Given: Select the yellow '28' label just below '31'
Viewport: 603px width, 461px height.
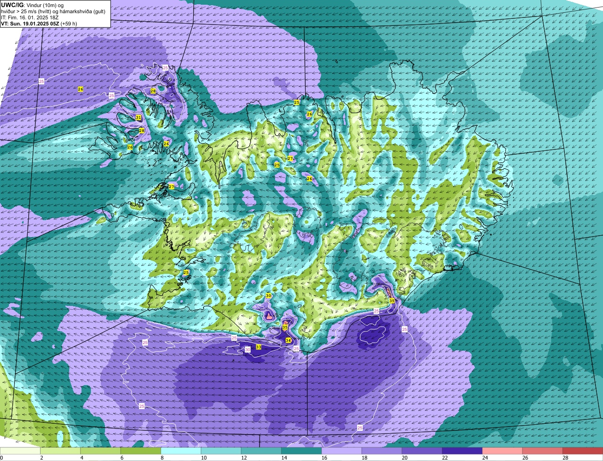Looking at the screenshot, I should coord(141,131).
